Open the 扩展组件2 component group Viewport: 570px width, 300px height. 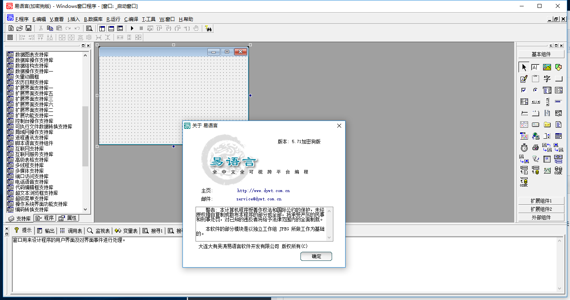click(x=541, y=209)
